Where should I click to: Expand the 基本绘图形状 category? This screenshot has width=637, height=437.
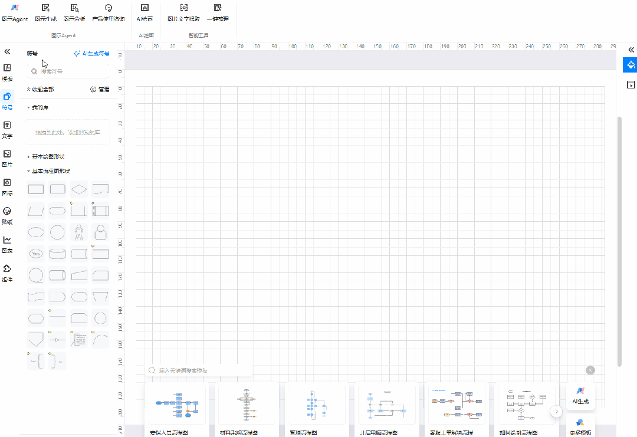pos(47,157)
